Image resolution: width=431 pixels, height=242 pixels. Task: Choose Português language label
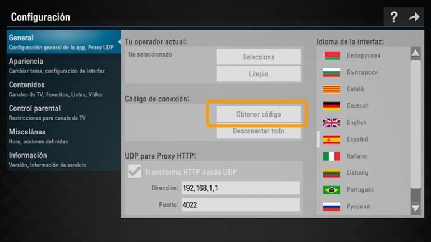point(360,189)
